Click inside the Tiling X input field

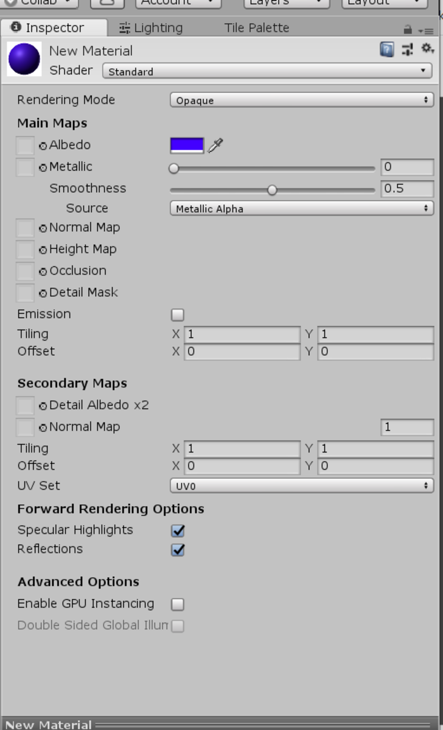coord(242,334)
